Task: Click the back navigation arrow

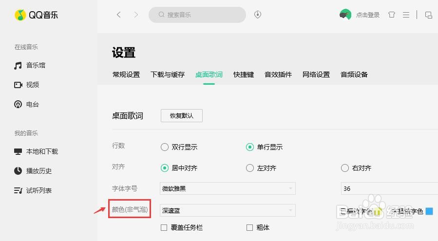Action: [119, 15]
